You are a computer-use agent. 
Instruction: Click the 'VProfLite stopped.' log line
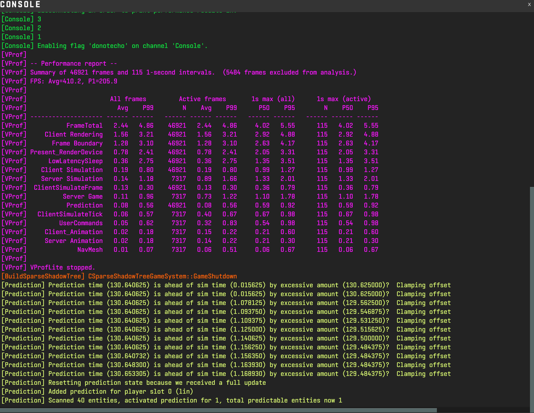coord(62,268)
